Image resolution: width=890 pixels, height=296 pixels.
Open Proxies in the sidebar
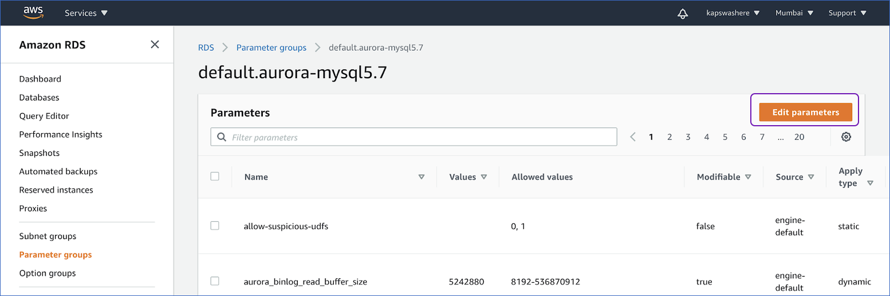point(33,209)
